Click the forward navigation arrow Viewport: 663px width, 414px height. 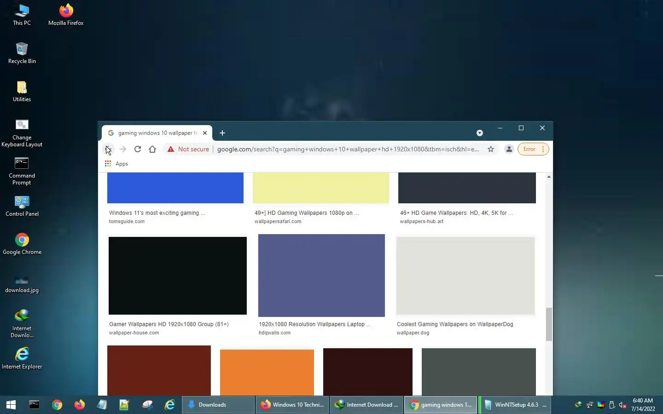[122, 149]
